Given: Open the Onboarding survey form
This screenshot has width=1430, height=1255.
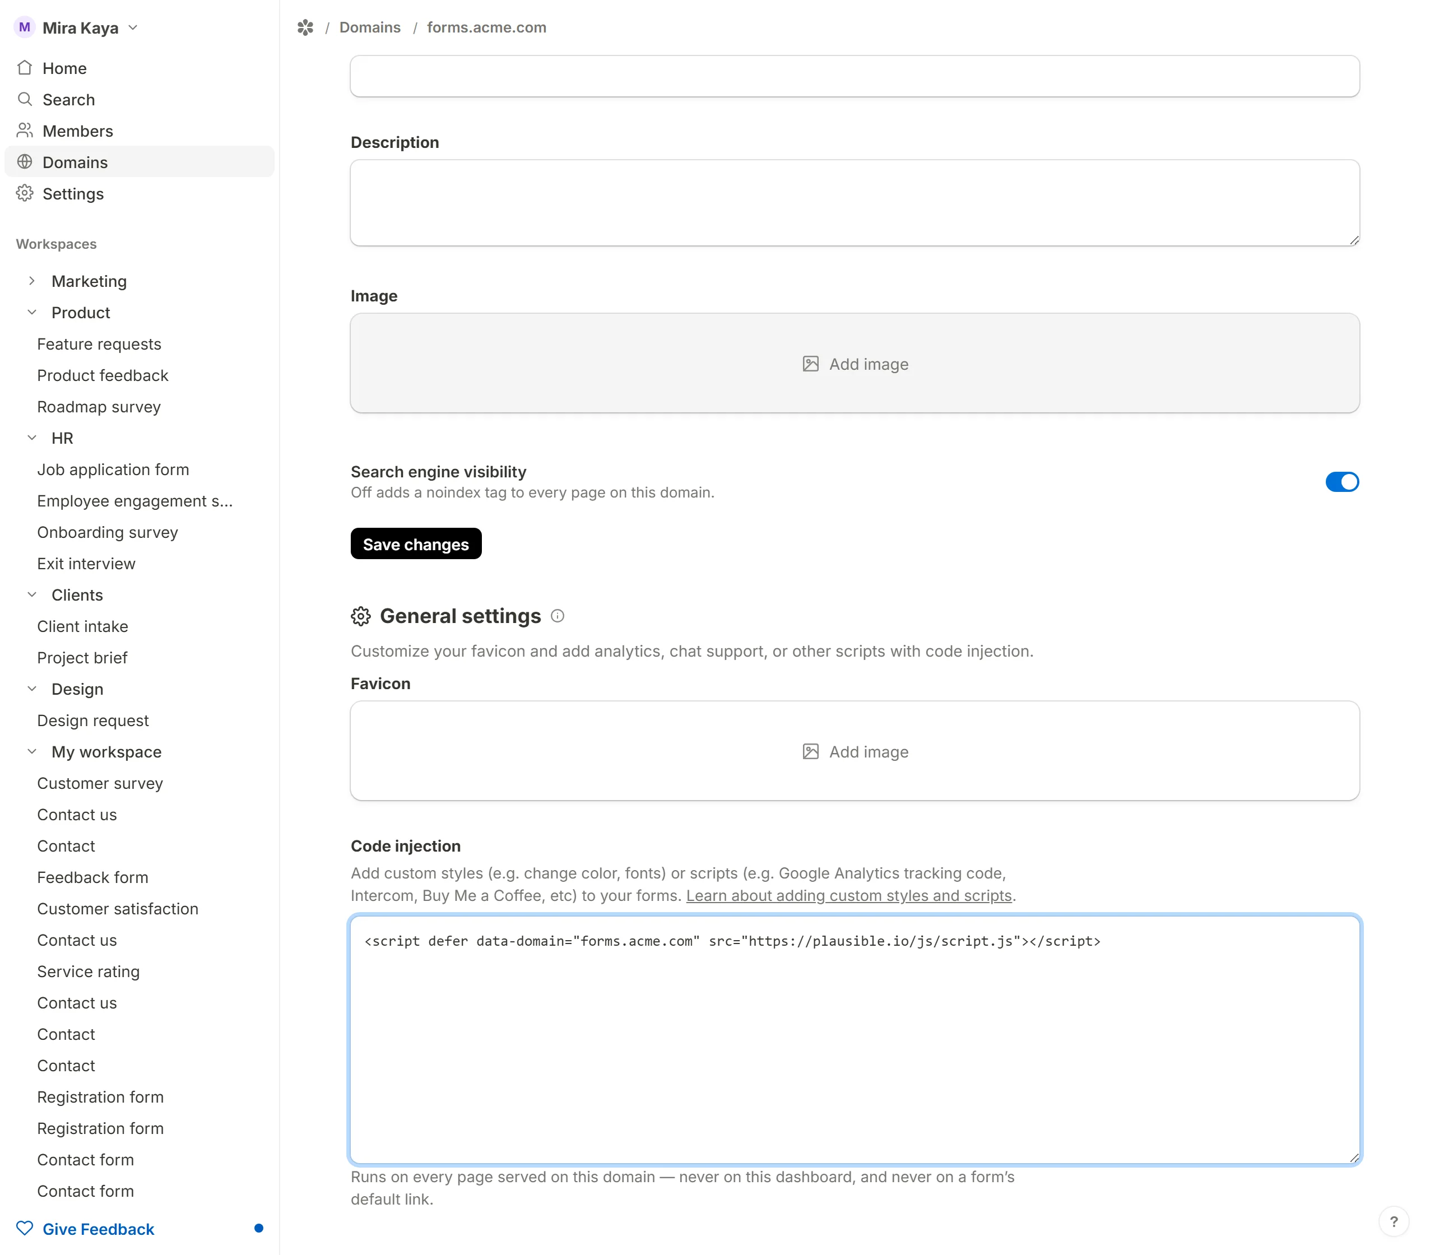Looking at the screenshot, I should coord(107,532).
